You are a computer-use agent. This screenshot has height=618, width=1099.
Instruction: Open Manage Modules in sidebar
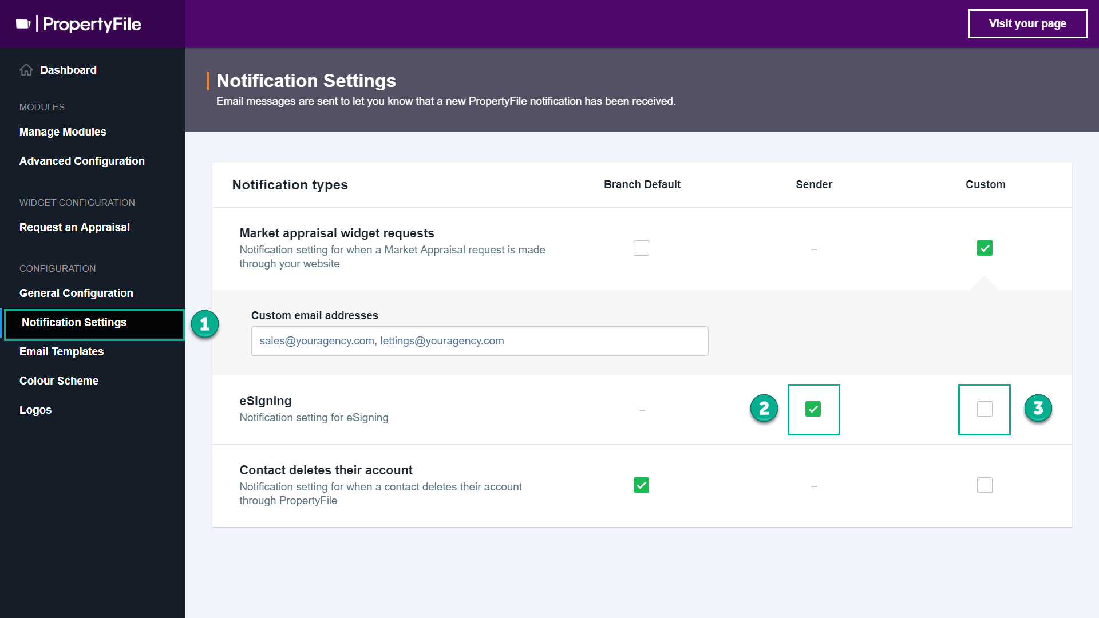[x=63, y=132]
